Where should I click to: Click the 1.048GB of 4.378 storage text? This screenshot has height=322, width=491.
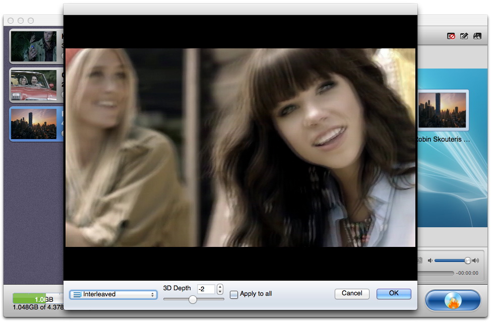click(x=38, y=307)
